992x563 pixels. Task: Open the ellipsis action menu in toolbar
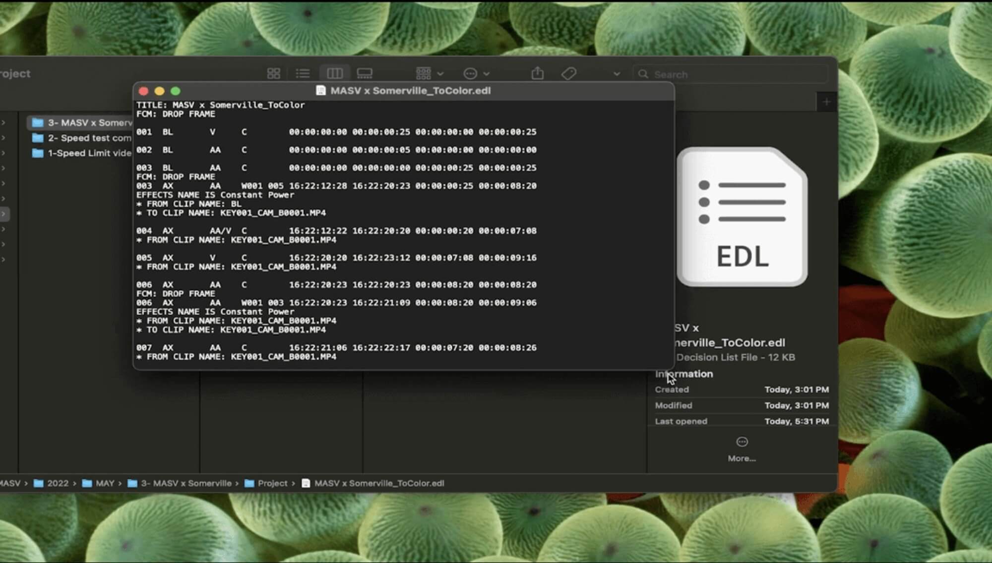[476, 74]
